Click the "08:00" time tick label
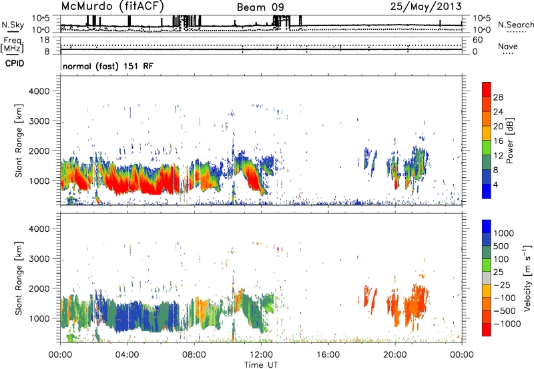 pyautogui.click(x=194, y=355)
